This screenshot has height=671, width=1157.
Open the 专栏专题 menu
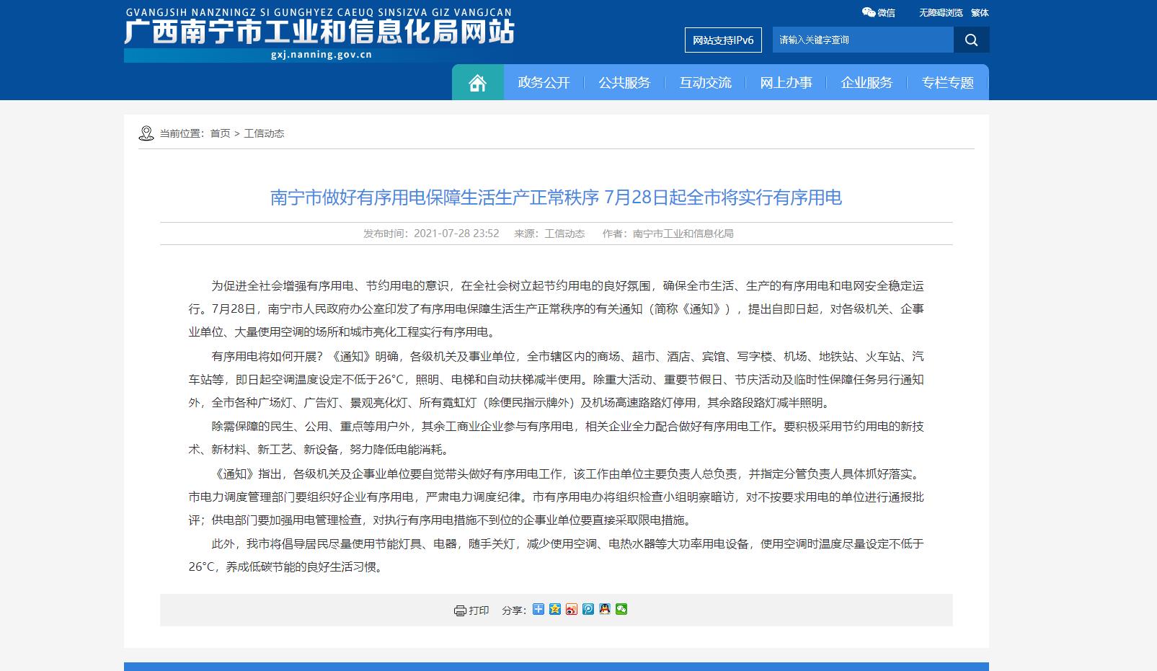[x=947, y=83]
